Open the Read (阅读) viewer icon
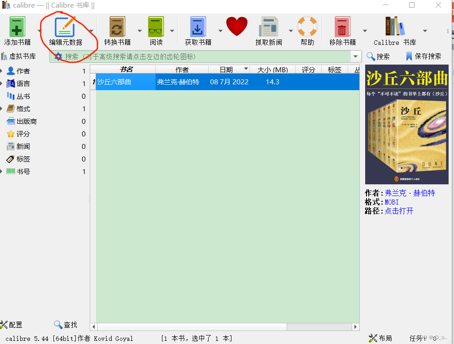Viewport: 454px width, 344px height. 156,26
